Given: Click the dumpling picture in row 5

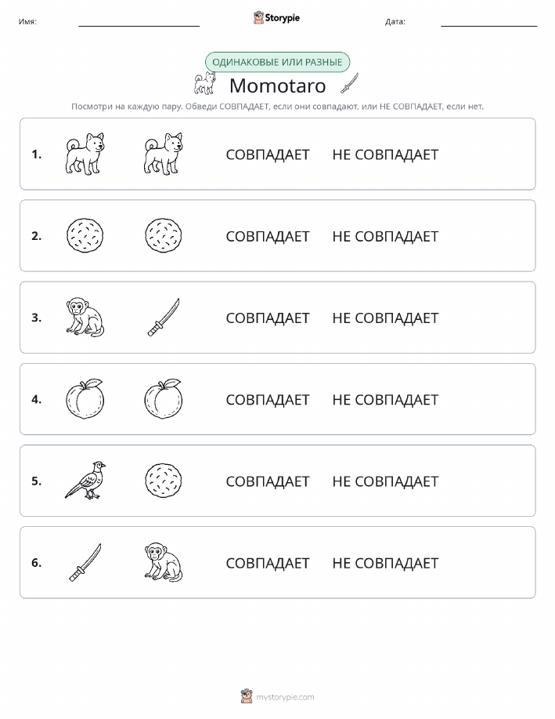Looking at the screenshot, I should tap(164, 480).
